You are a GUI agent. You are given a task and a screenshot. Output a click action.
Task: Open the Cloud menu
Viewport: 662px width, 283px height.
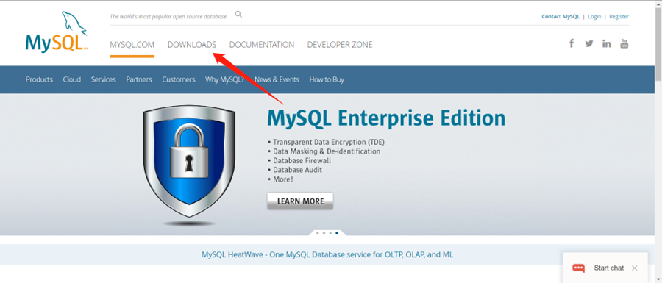72,79
